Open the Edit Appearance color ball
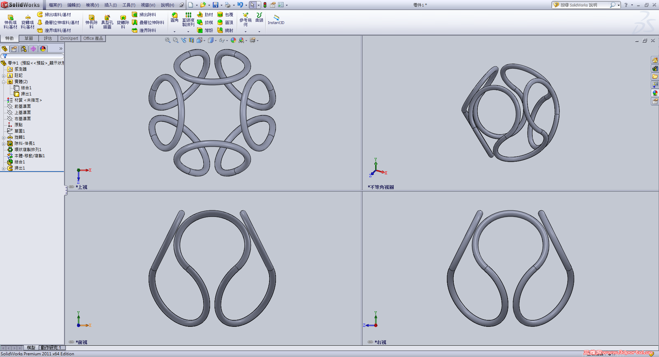This screenshot has height=357, width=659. coord(233,40)
